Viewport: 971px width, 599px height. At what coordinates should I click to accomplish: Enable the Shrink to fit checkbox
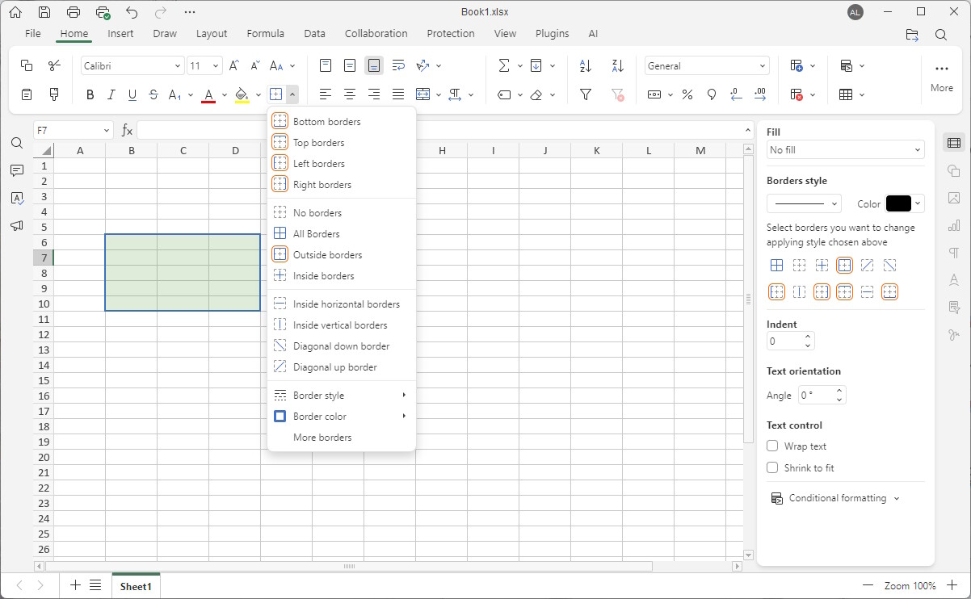click(x=772, y=468)
